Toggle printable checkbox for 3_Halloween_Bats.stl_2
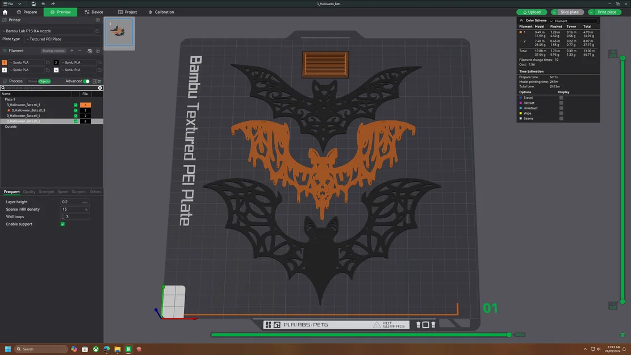Viewport: 631px width, 355px height. [x=76, y=121]
